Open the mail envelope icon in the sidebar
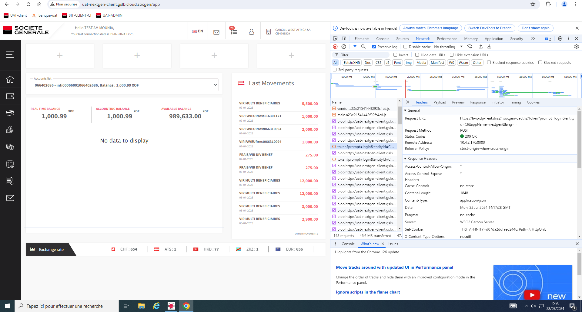582x312 pixels. coord(10,198)
